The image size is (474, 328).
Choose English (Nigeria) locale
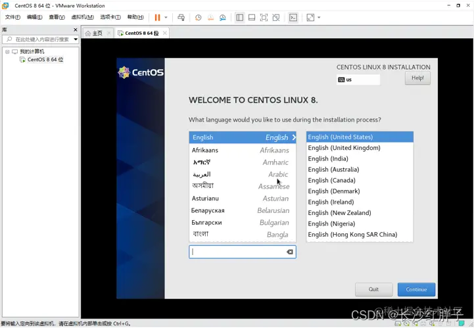tap(360, 223)
